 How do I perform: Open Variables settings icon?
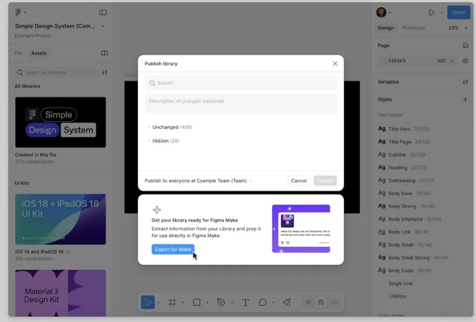tap(465, 82)
